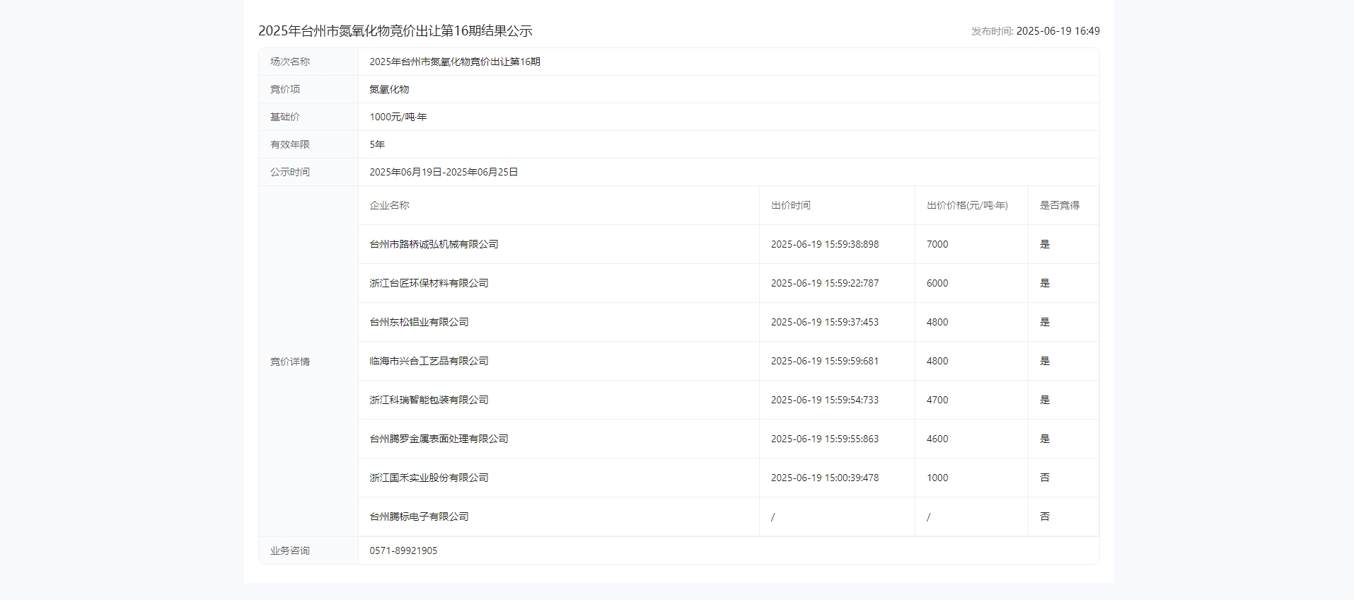Viewport: 1354px width, 600px height.
Task: Select the 场次名称 value 2025年台州市氮氧化物竞价出让第16期
Action: click(455, 62)
